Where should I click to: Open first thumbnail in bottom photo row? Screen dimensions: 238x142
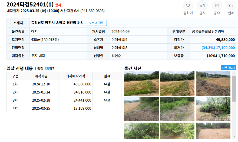click(141, 131)
